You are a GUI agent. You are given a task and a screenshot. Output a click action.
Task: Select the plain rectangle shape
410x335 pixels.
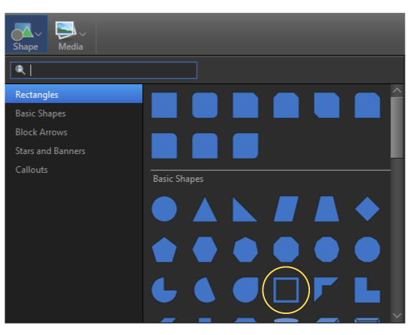pyautogui.click(x=164, y=105)
